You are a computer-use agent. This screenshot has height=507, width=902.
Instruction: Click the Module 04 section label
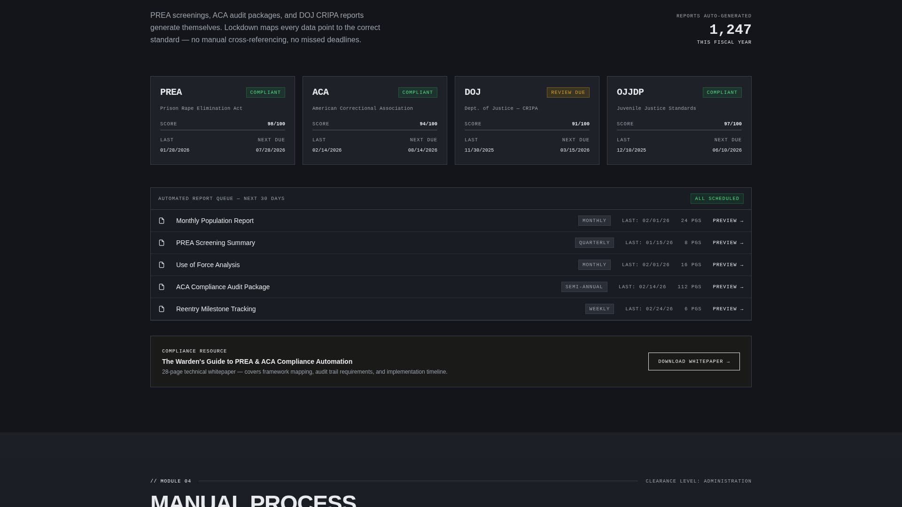point(171,481)
